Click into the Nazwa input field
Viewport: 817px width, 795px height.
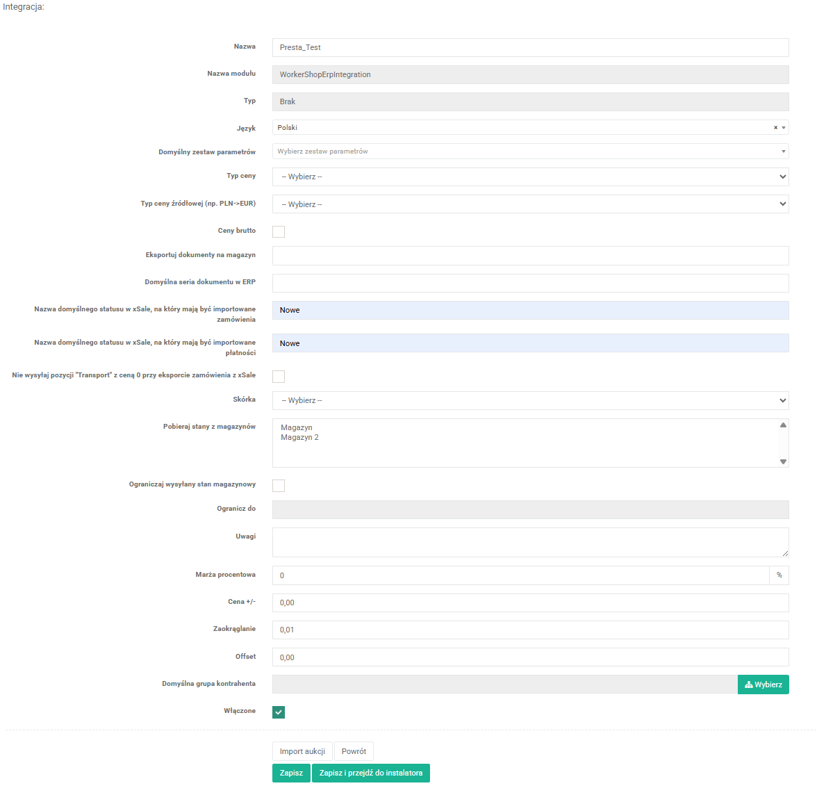pyautogui.click(x=529, y=47)
